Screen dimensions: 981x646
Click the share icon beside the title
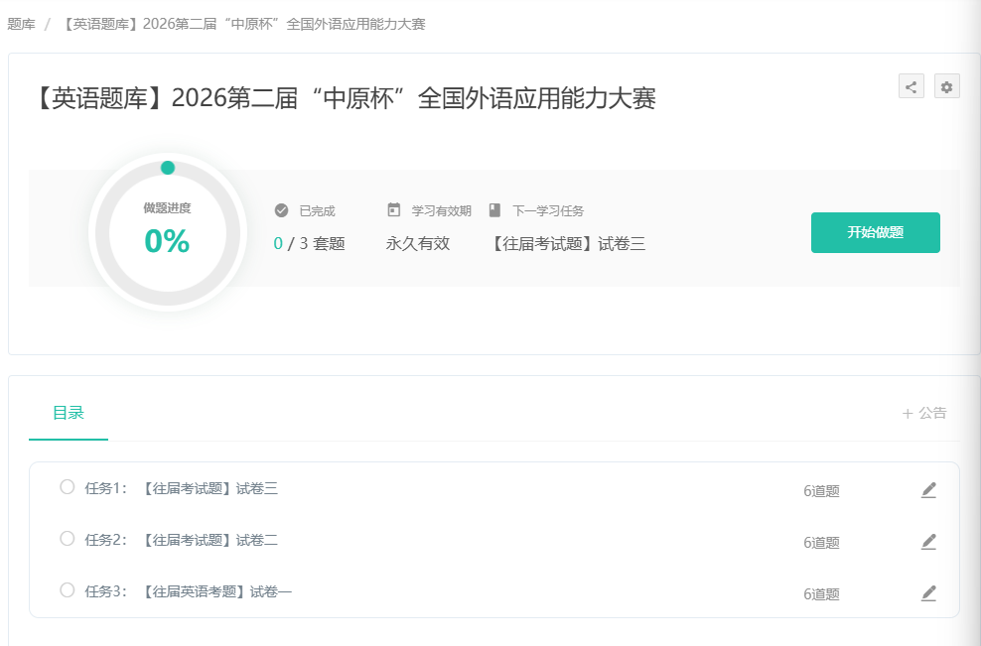coord(911,86)
